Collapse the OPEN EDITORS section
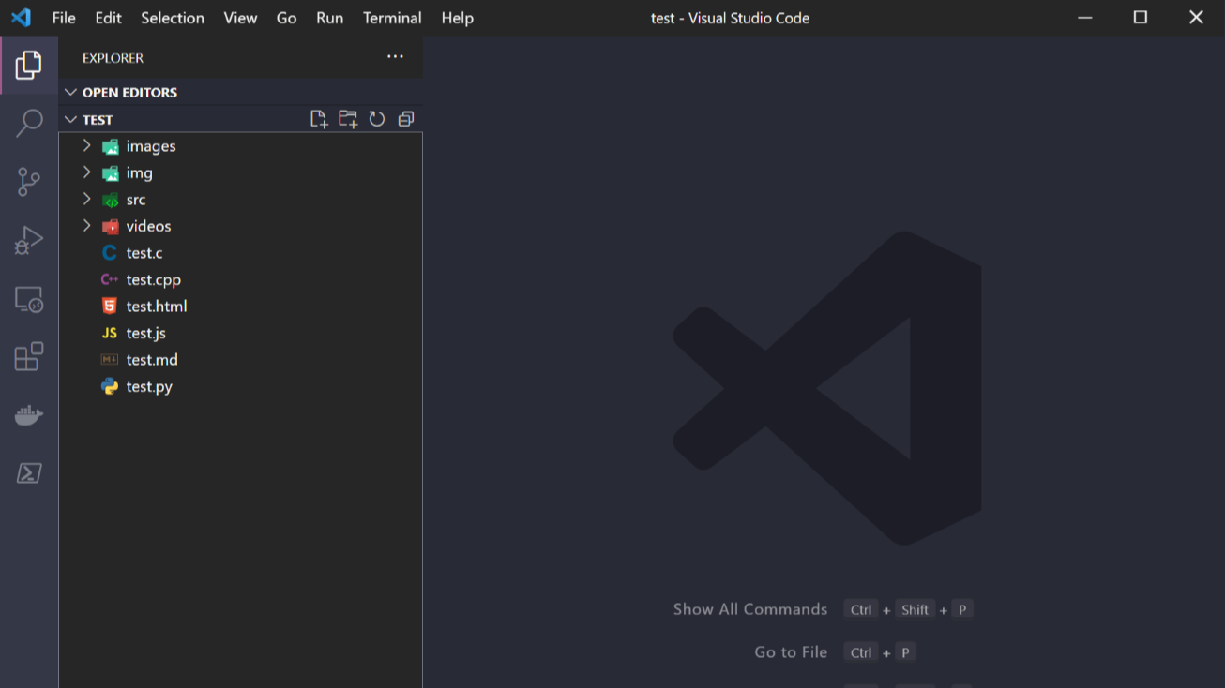Image resolution: width=1225 pixels, height=688 pixels. [70, 92]
